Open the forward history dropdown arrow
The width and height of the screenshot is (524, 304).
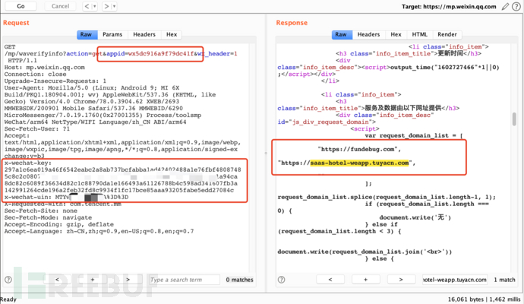pos(114,6)
